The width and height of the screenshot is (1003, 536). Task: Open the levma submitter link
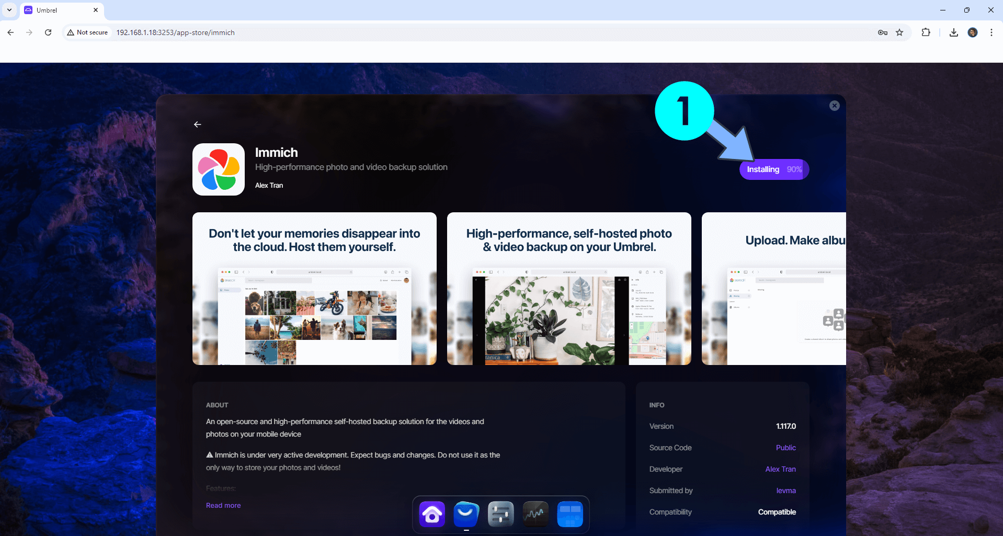tap(786, 491)
